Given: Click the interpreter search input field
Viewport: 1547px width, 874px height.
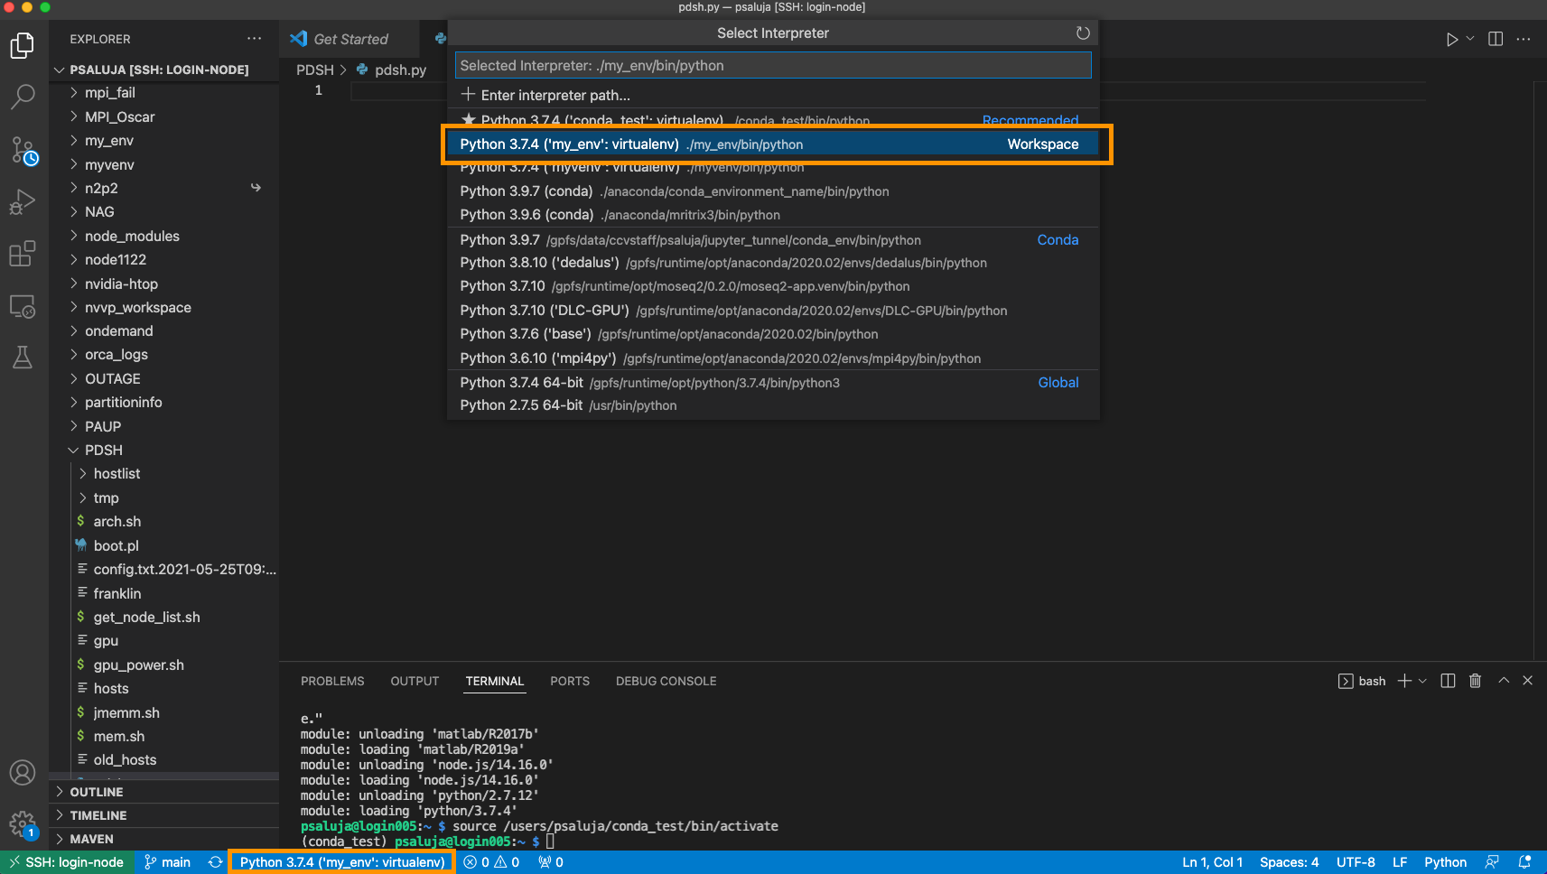Looking at the screenshot, I should coord(773,65).
